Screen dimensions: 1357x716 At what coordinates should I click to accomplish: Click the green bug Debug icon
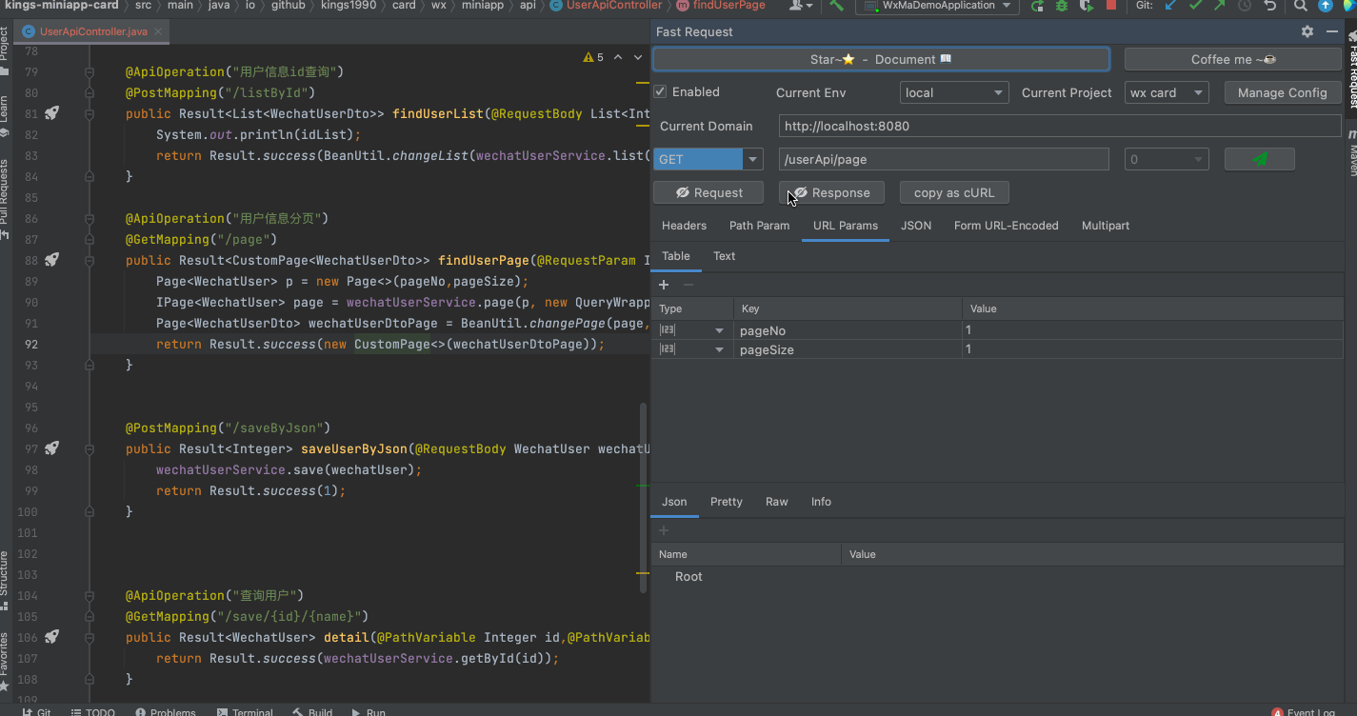tap(1062, 6)
